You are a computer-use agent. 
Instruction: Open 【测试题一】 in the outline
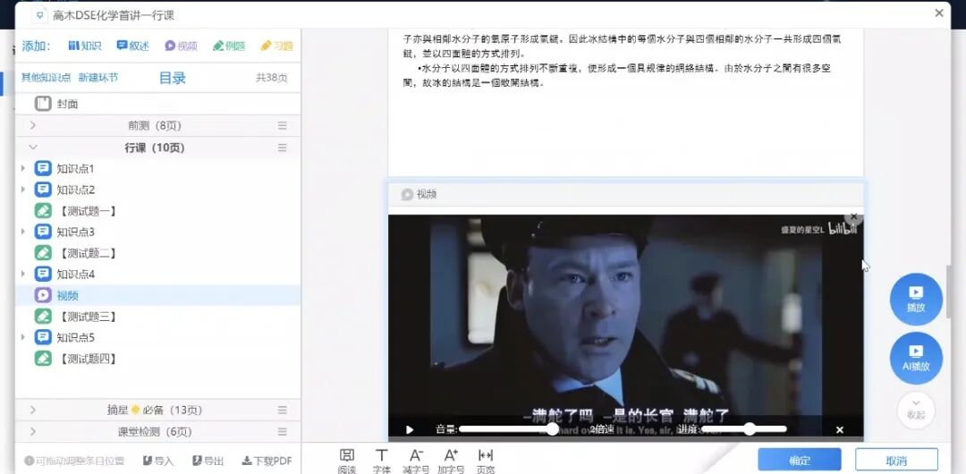pyautogui.click(x=88, y=211)
